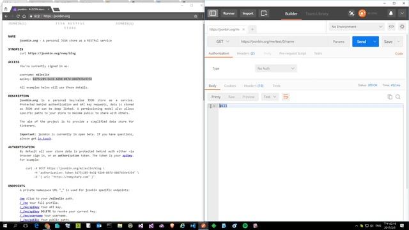
Task: Click the Save button
Action: pyautogui.click(x=388, y=42)
